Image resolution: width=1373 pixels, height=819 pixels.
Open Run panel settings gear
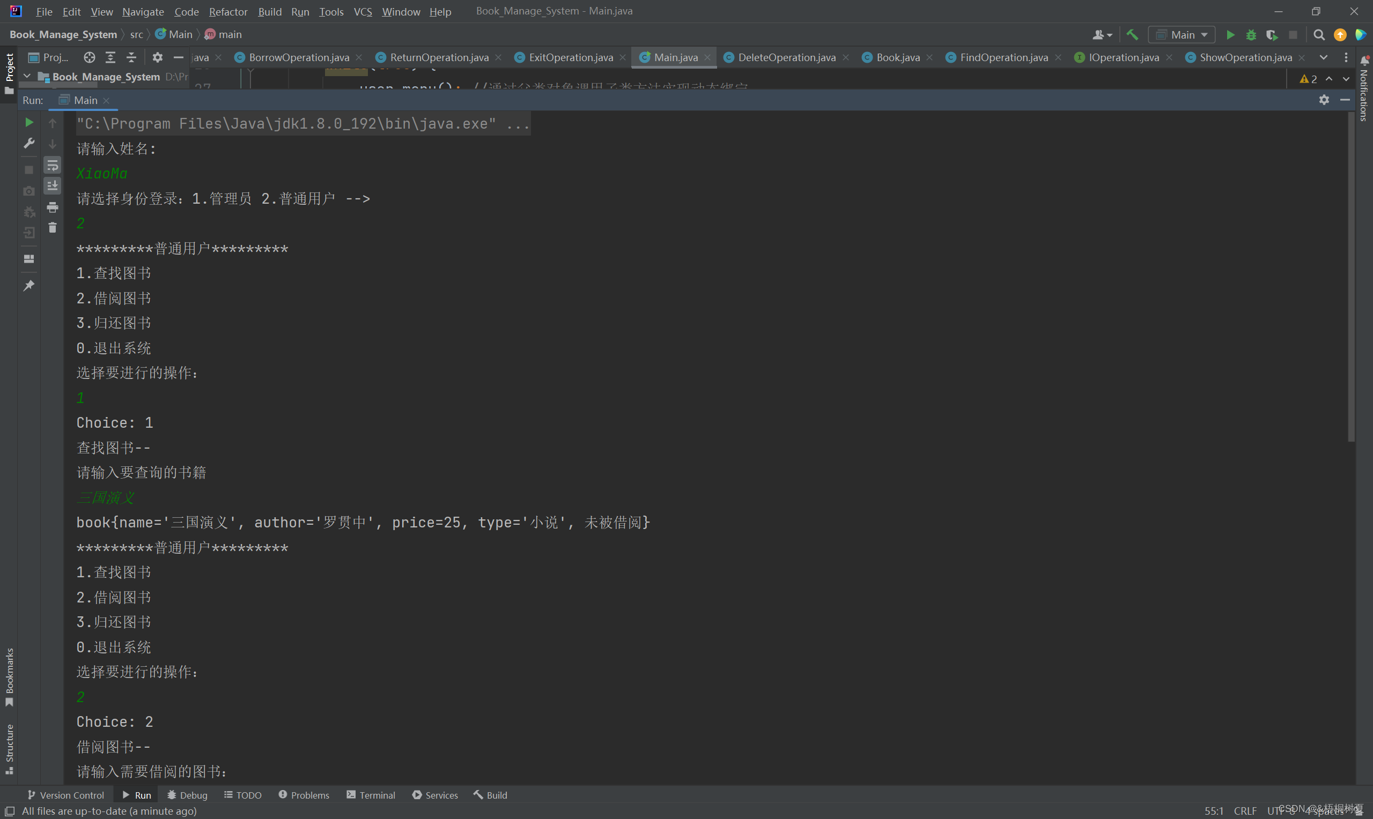tap(1324, 100)
